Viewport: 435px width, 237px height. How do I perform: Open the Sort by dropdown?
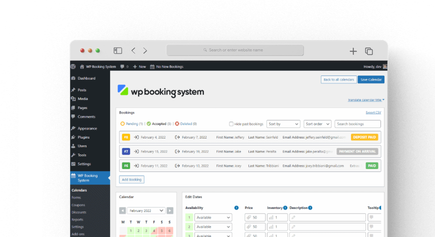(283, 124)
